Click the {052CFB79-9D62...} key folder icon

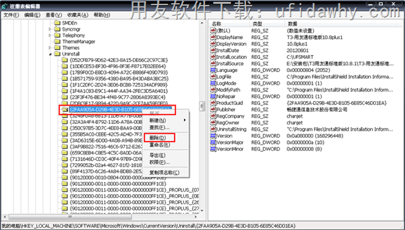65,60
